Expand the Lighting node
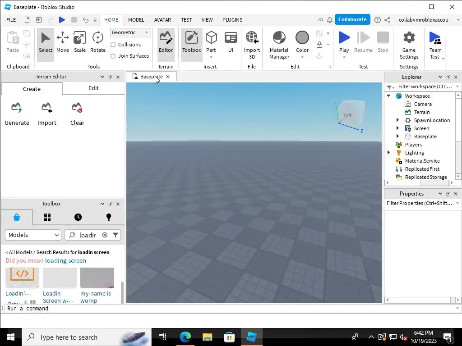 [x=388, y=152]
